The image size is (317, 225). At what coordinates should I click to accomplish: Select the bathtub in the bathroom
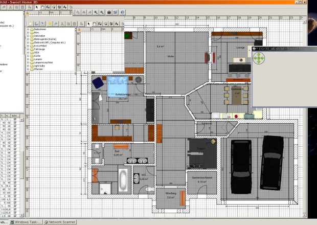coord(123,180)
